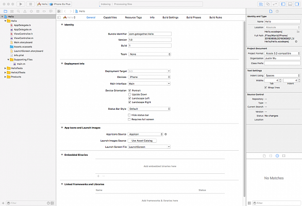Screen dimensions: 302x206
Task: Open the debug navigator
Action: point(38,11)
